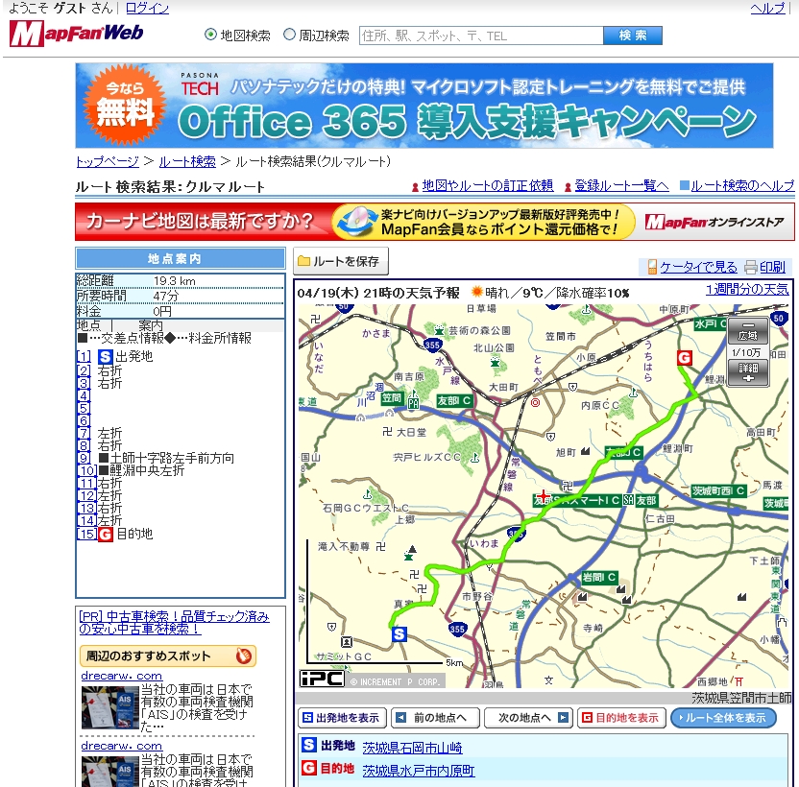Click the address search input field
799x787 pixels.
[480, 36]
